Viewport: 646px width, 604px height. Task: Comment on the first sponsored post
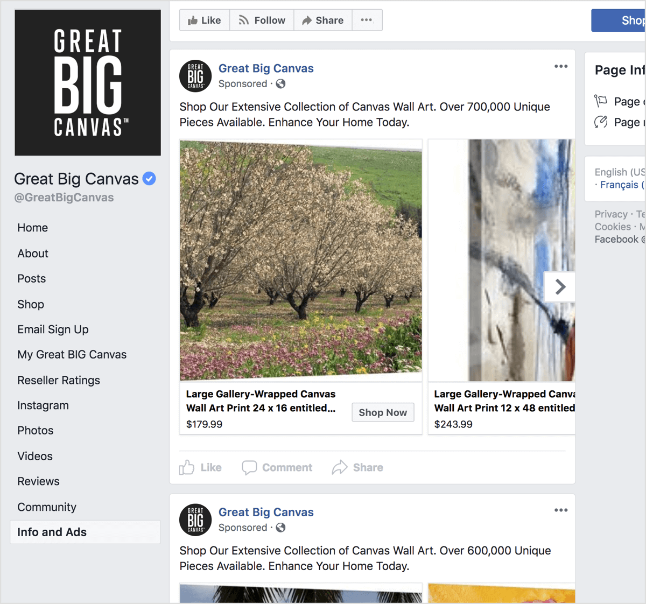tap(277, 467)
